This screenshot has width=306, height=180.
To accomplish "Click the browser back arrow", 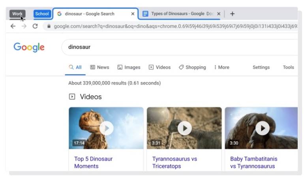I will [x=13, y=26].
